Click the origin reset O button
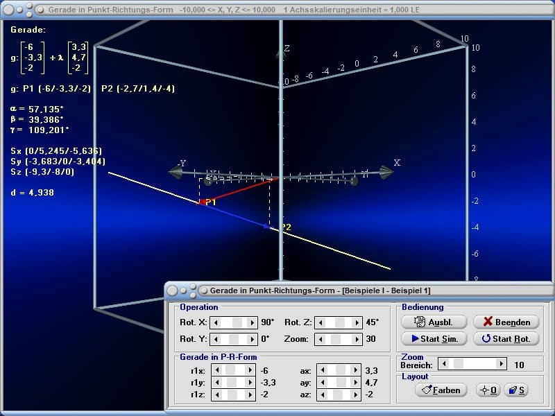Viewport: 555px width, 416px height. click(488, 390)
